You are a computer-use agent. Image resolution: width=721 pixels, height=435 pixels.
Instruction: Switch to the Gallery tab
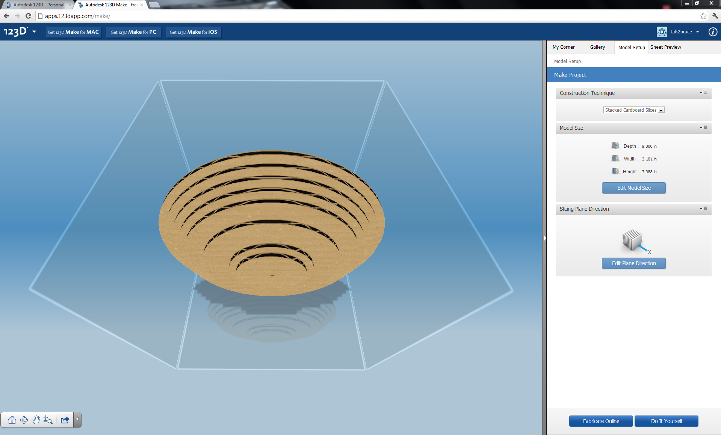pos(597,47)
